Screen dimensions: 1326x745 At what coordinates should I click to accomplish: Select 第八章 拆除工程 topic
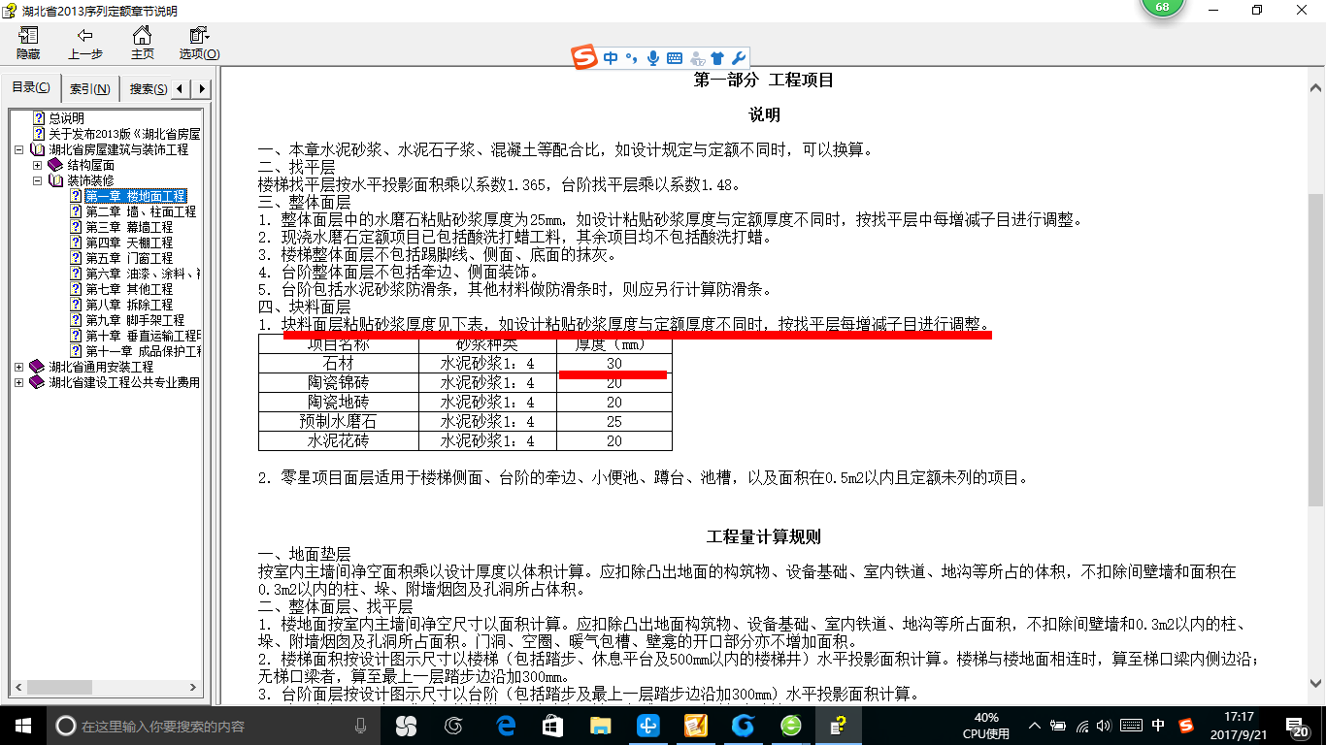tap(129, 305)
